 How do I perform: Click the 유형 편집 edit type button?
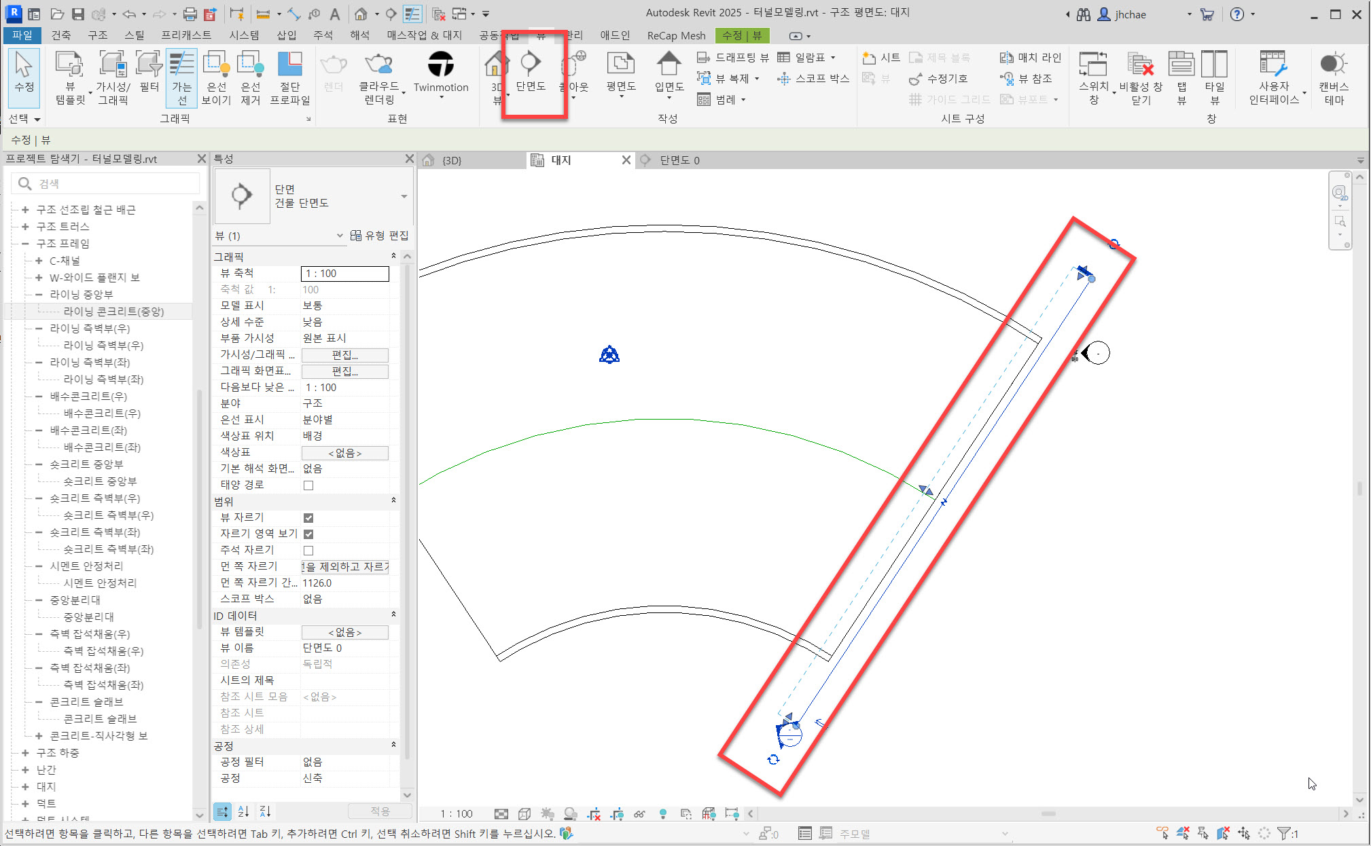tap(380, 236)
